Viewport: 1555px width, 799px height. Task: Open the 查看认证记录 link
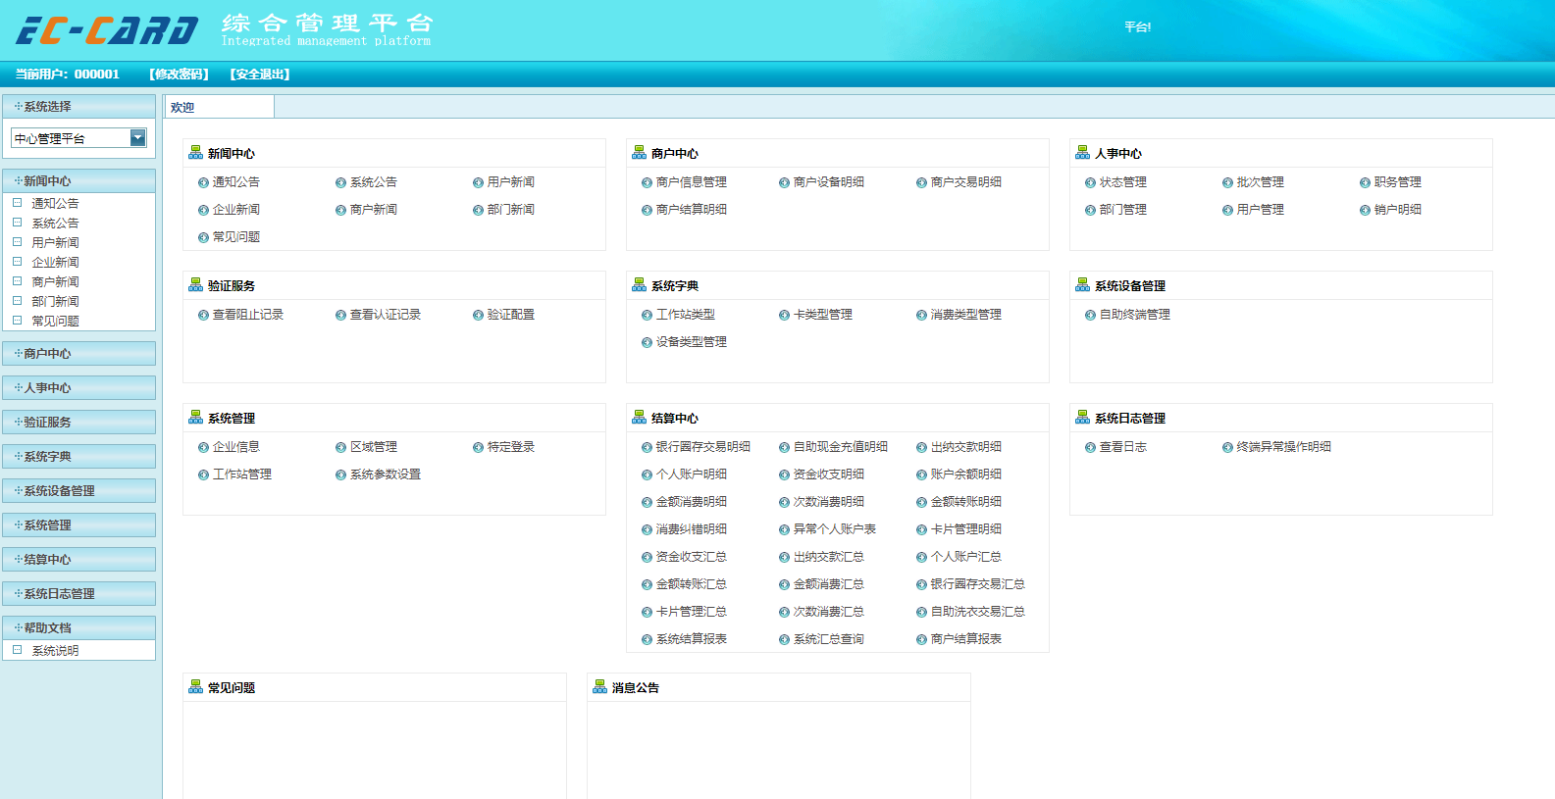tap(386, 315)
